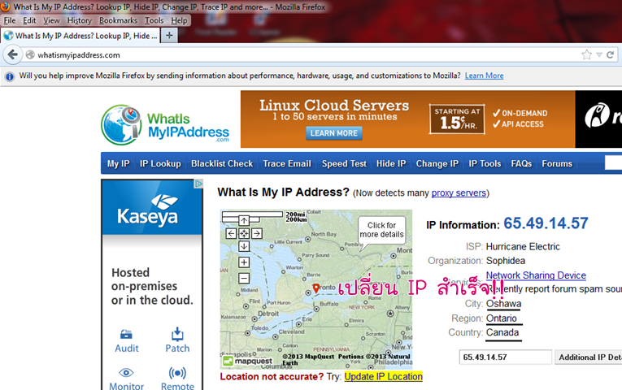Open Blacklist Check nav item
Viewport: 622px width, 390px height.
tap(222, 163)
